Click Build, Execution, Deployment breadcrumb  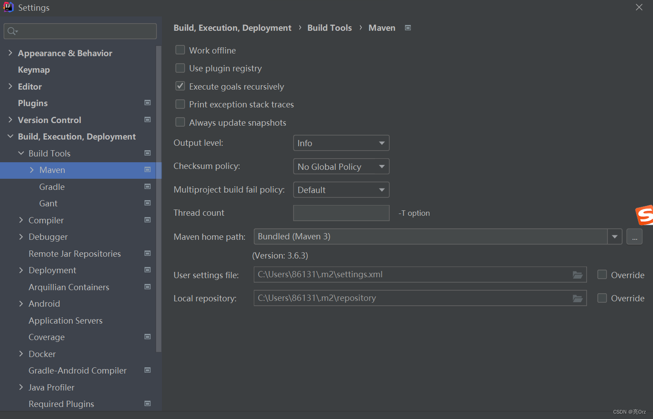pyautogui.click(x=232, y=28)
